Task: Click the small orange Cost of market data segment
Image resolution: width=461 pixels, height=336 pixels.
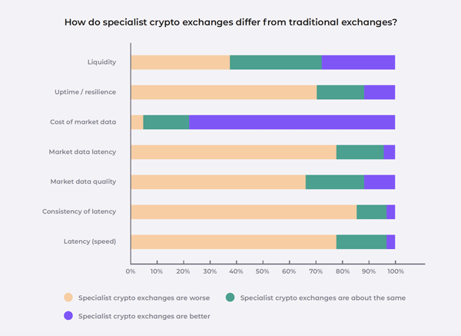Action: (137, 122)
